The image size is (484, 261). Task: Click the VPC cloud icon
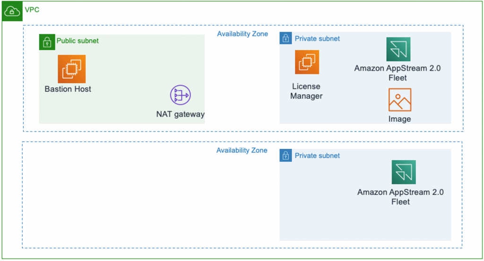coord(12,11)
